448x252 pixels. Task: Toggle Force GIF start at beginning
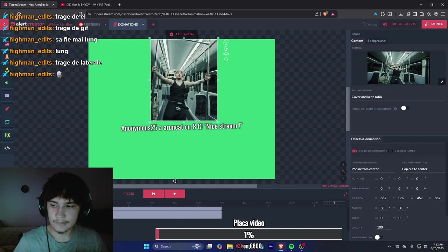click(x=405, y=108)
